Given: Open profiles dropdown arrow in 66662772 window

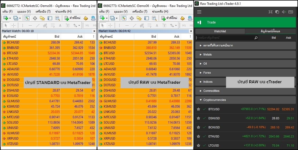Looking at the screenshot, I should coord(20,18).
